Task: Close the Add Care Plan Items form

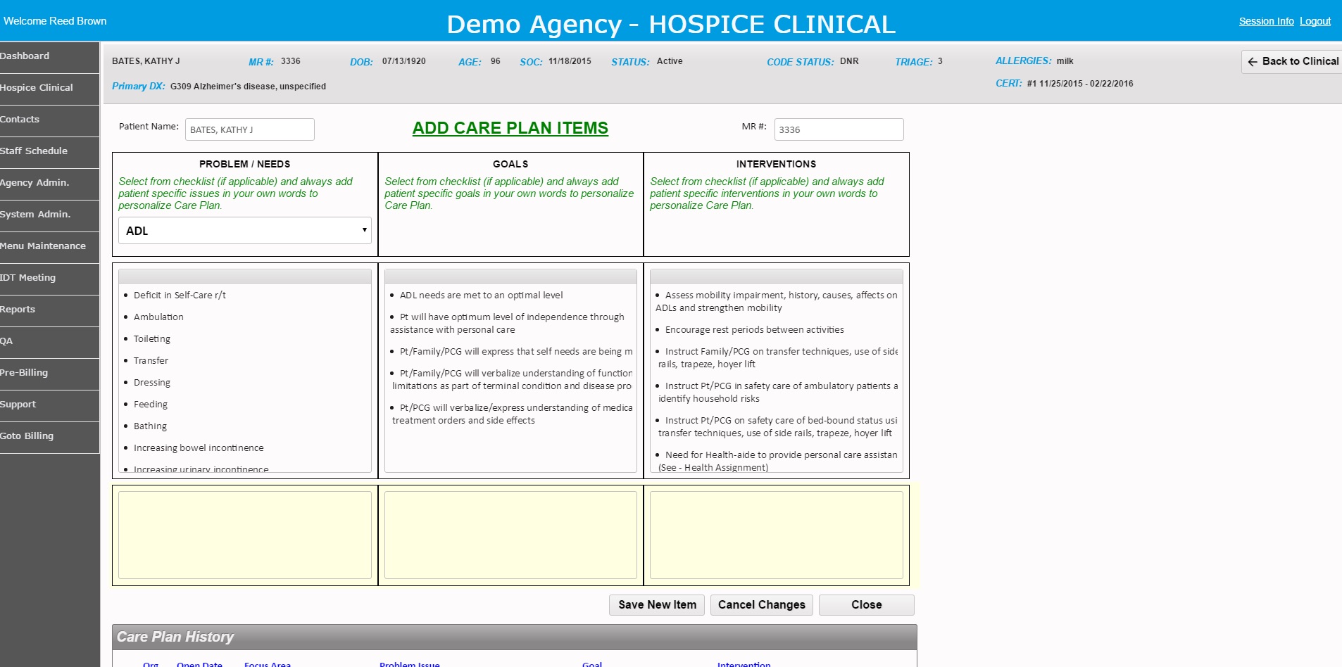Action: point(866,605)
